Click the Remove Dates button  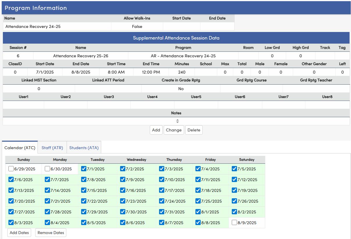click(x=51, y=233)
